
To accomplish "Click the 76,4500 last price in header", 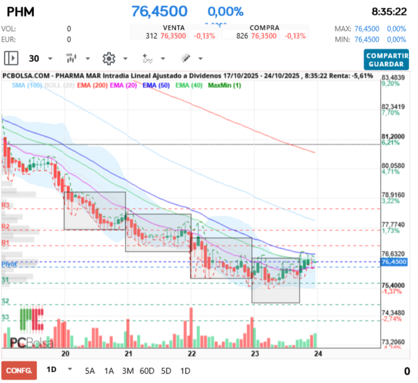I will point(159,11).
